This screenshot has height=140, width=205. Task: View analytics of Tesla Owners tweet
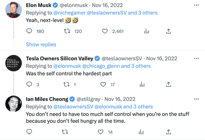click(x=142, y=84)
